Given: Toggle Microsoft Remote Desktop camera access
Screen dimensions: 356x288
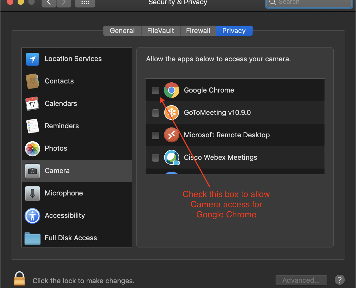Looking at the screenshot, I should point(156,135).
